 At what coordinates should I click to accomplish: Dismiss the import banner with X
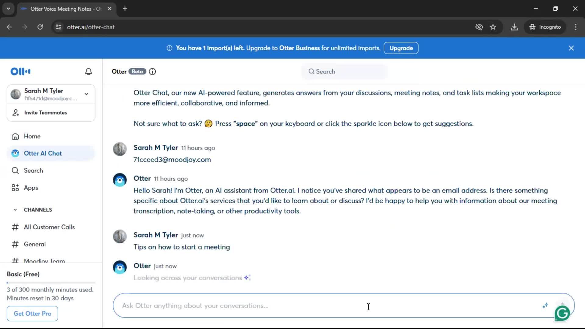point(571,48)
